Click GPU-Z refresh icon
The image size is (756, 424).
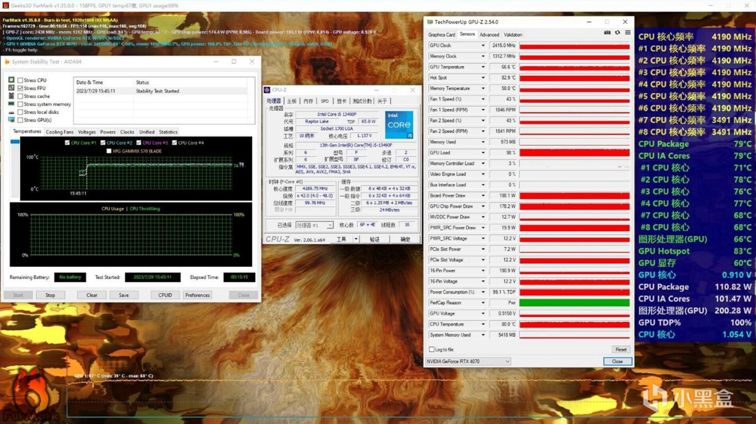617,33
